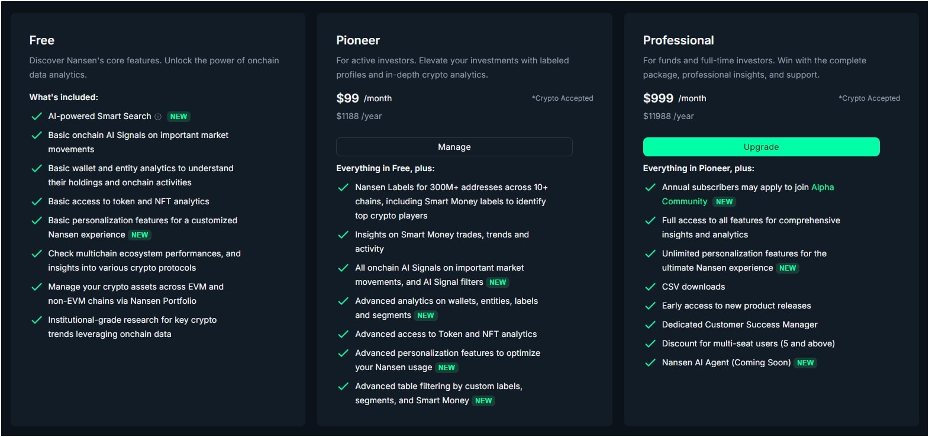Click the checkmark beside Advanced table filtering

[x=343, y=386]
